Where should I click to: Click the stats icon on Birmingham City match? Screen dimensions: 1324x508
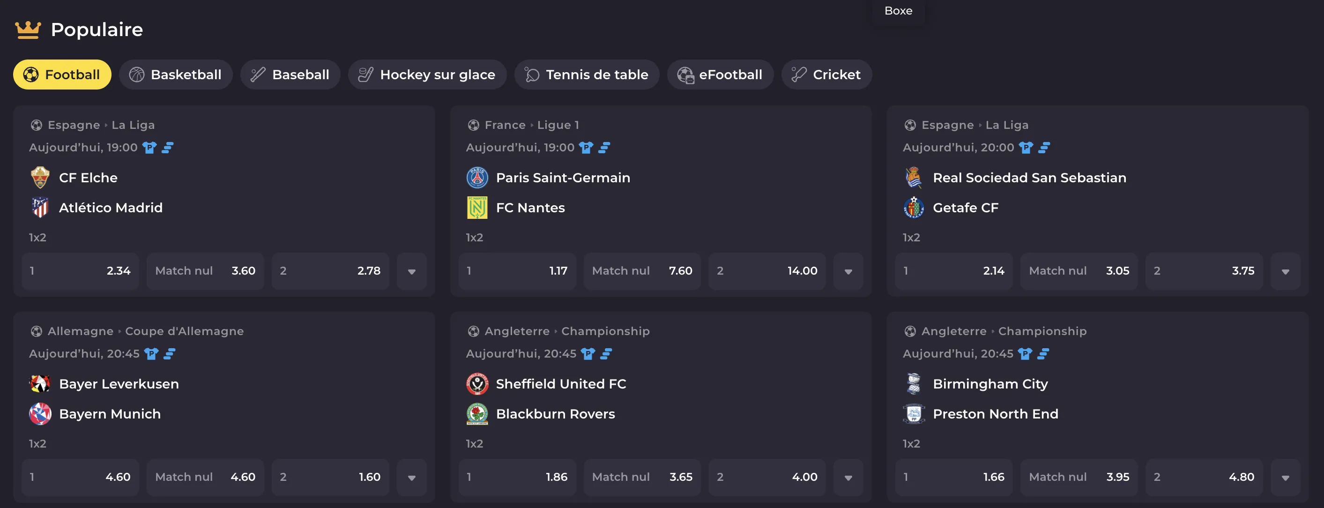(x=1043, y=354)
